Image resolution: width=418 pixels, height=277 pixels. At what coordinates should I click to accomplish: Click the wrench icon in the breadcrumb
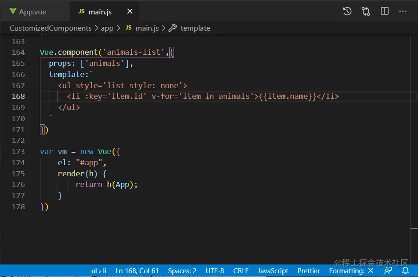coord(173,28)
